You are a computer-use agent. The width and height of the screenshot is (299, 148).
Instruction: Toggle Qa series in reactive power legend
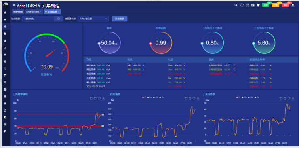point(244,97)
